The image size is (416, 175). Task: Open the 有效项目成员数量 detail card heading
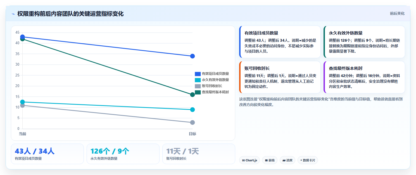pos(261,33)
